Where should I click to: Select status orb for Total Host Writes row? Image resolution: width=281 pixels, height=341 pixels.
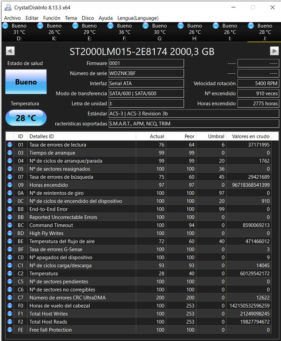(x=10, y=314)
